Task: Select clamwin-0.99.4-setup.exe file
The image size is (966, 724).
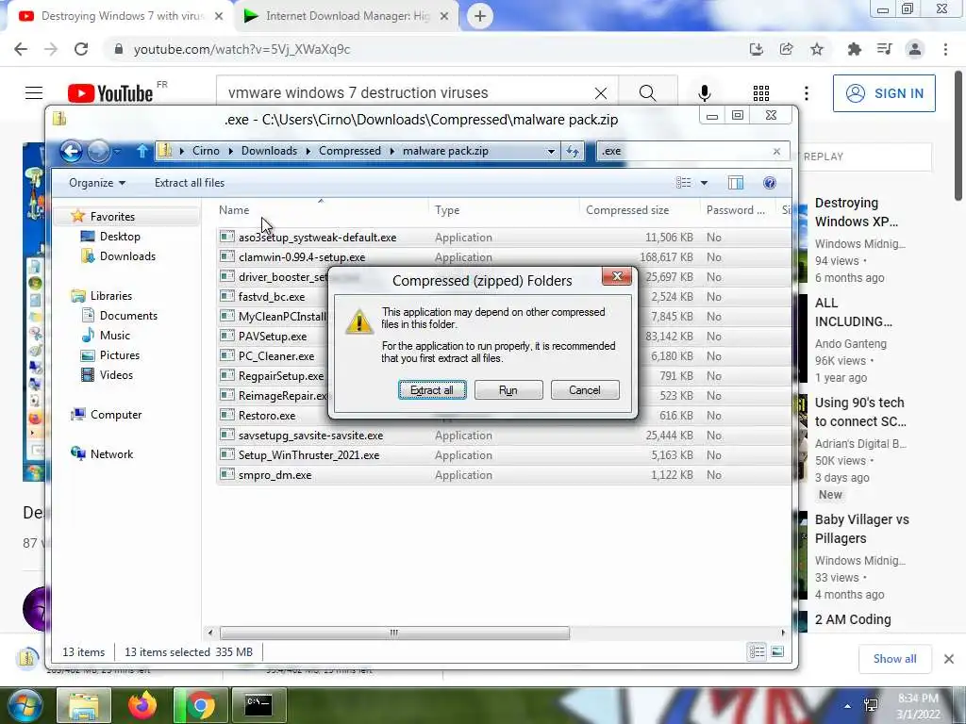Action: (302, 256)
